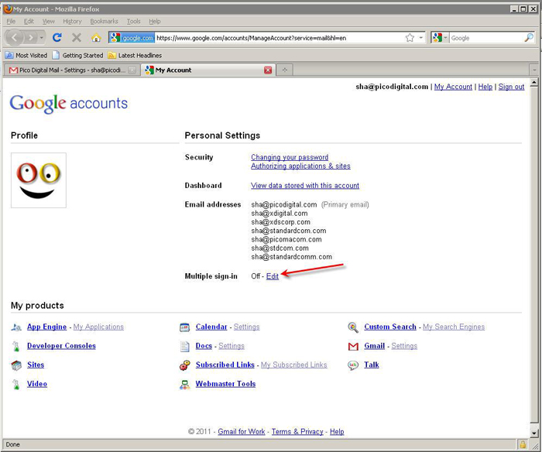The height and width of the screenshot is (452, 542).
Task: Switch to the Pico Digital Mail Settings tab
Action: click(x=71, y=70)
